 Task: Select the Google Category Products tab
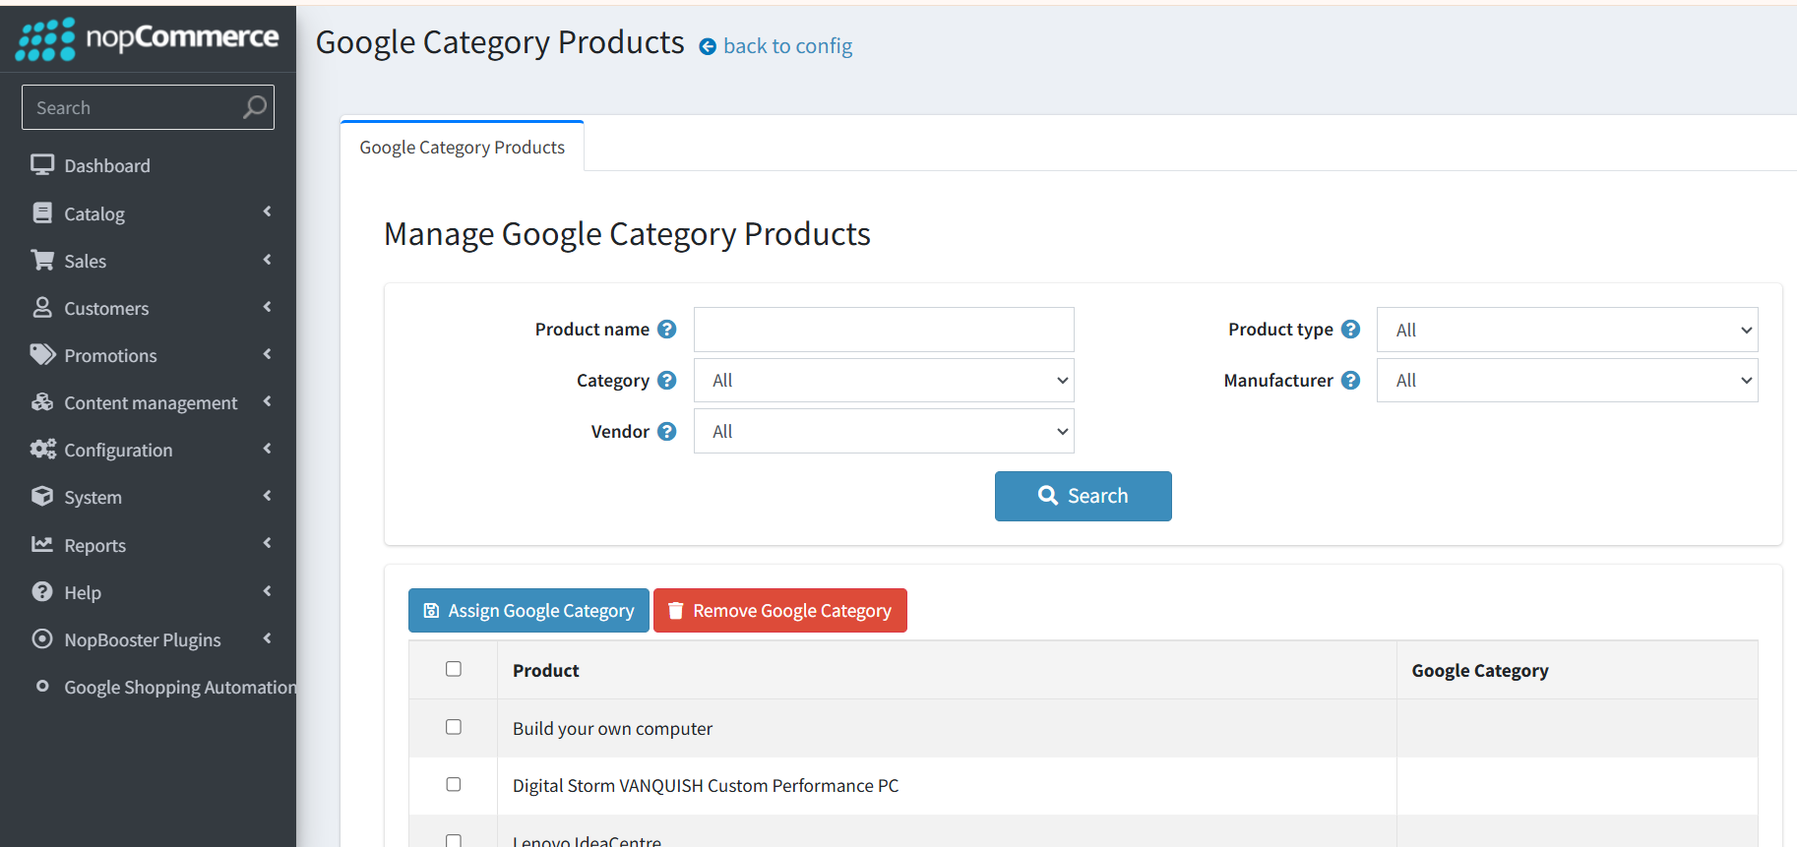[462, 147]
